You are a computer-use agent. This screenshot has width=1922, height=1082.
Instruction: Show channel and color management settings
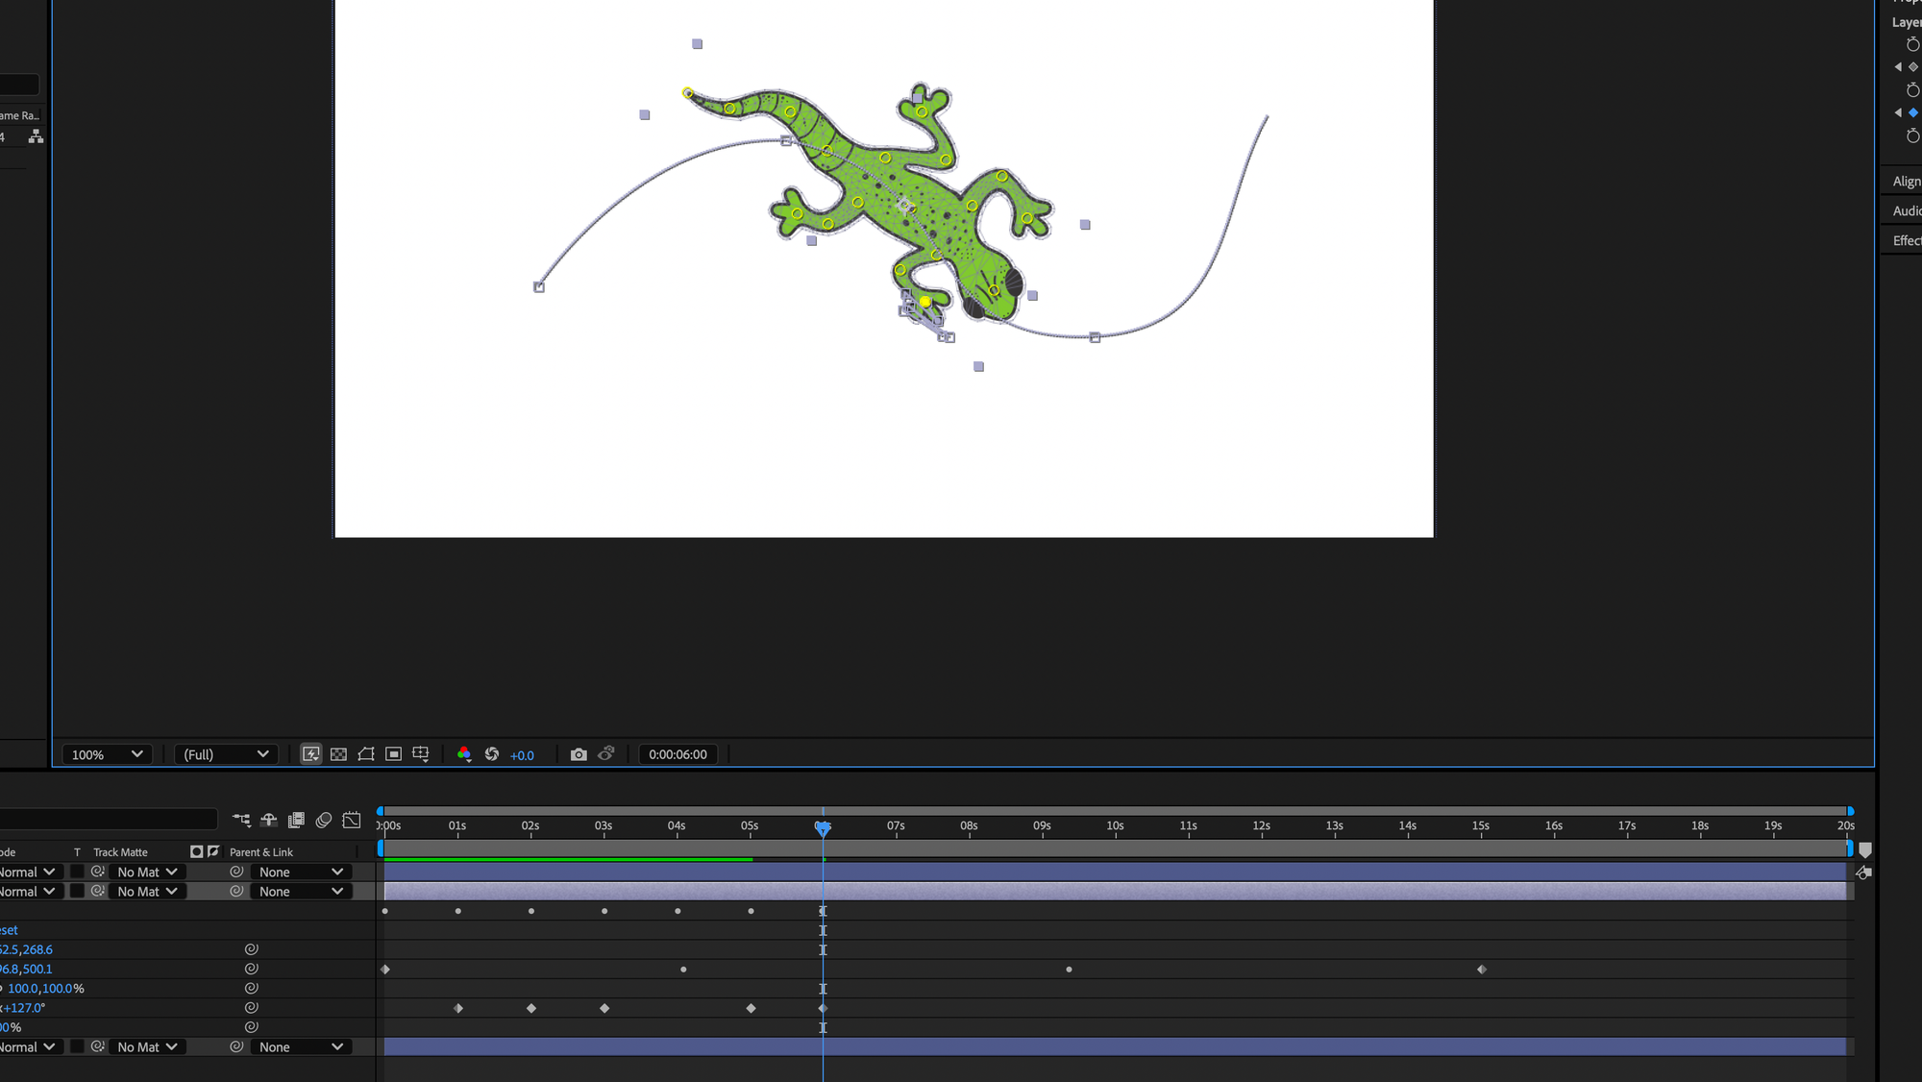click(x=464, y=754)
